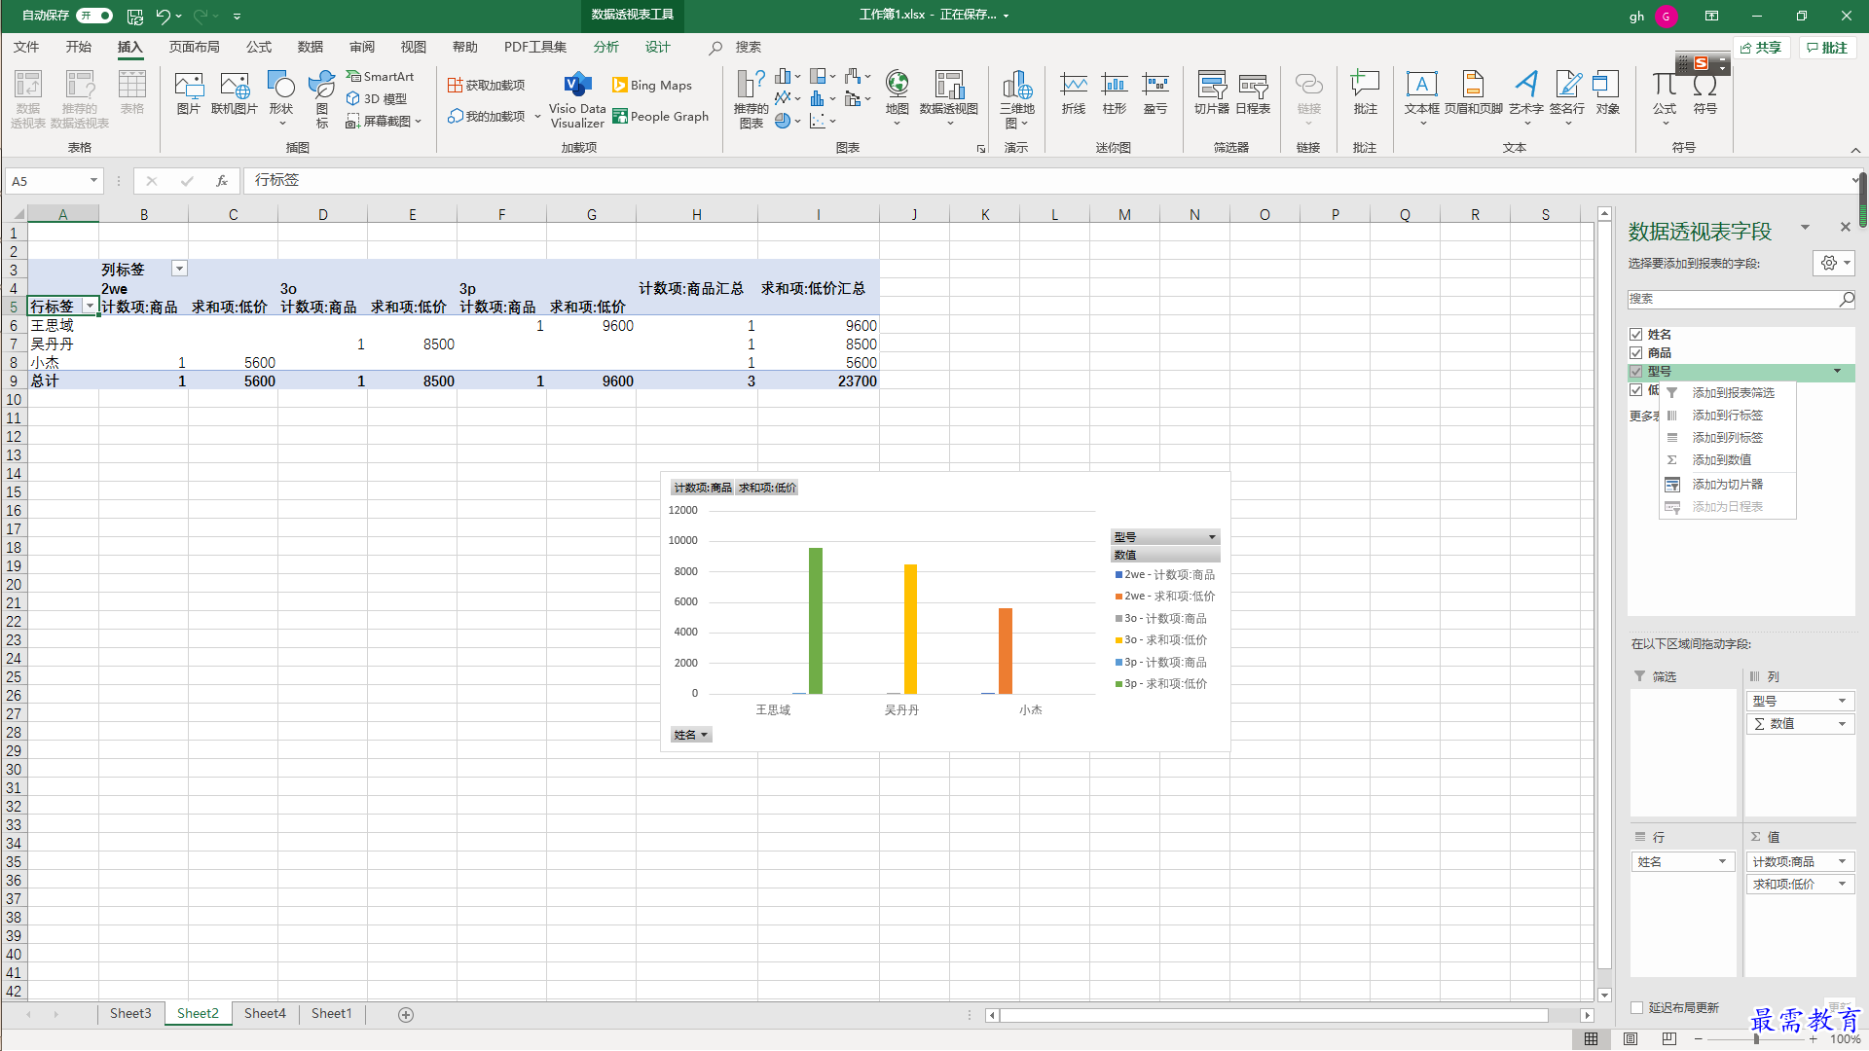Insert a timeline filter

[1253, 94]
